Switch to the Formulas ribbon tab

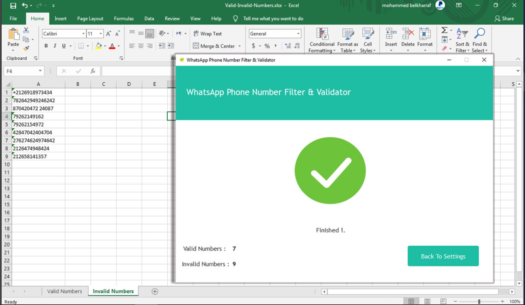pos(124,18)
